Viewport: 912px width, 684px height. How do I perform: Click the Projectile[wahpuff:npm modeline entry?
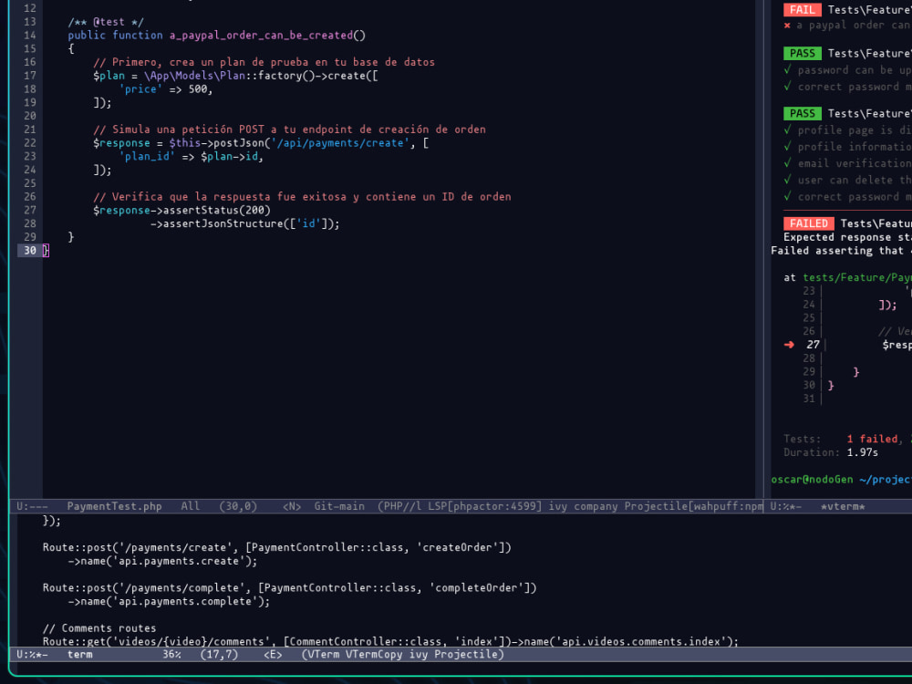pos(693,506)
